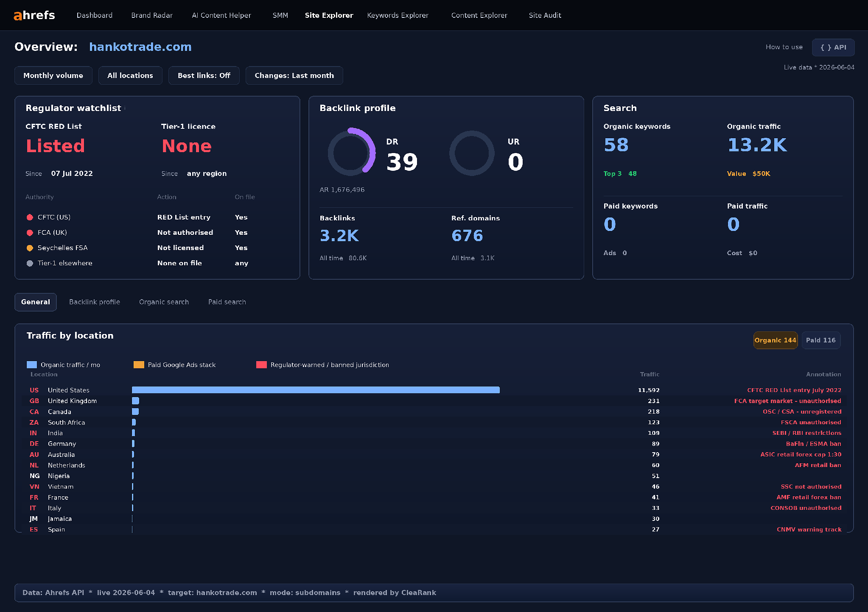
Task: Click the Regulator watchlist info icon
Action: pyautogui.click(x=125, y=108)
